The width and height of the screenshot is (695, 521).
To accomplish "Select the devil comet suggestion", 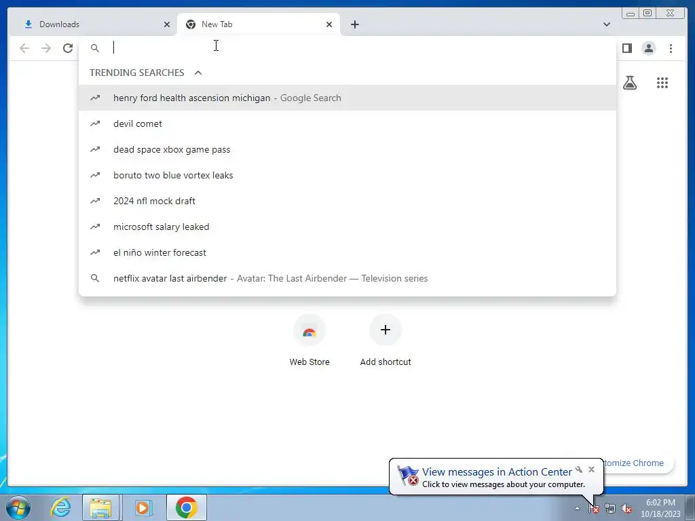I will point(347,123).
